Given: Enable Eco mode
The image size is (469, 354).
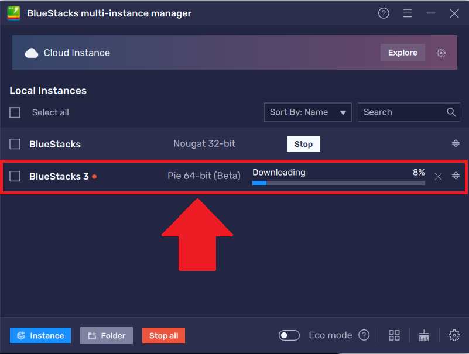Looking at the screenshot, I should tap(289, 335).
